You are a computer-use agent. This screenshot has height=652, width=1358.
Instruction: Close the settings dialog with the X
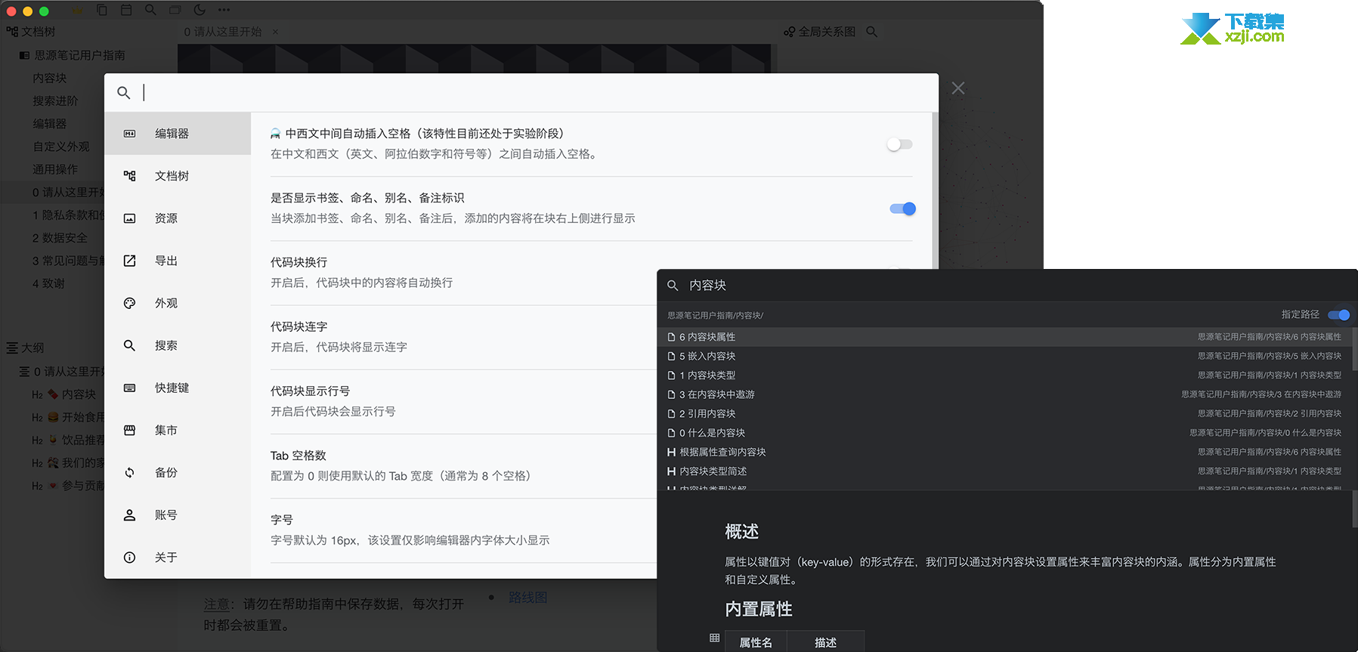click(x=958, y=88)
